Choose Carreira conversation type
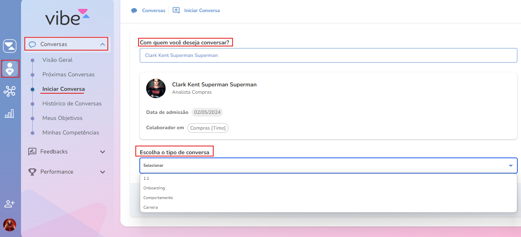The height and width of the screenshot is (237, 521). point(328,208)
